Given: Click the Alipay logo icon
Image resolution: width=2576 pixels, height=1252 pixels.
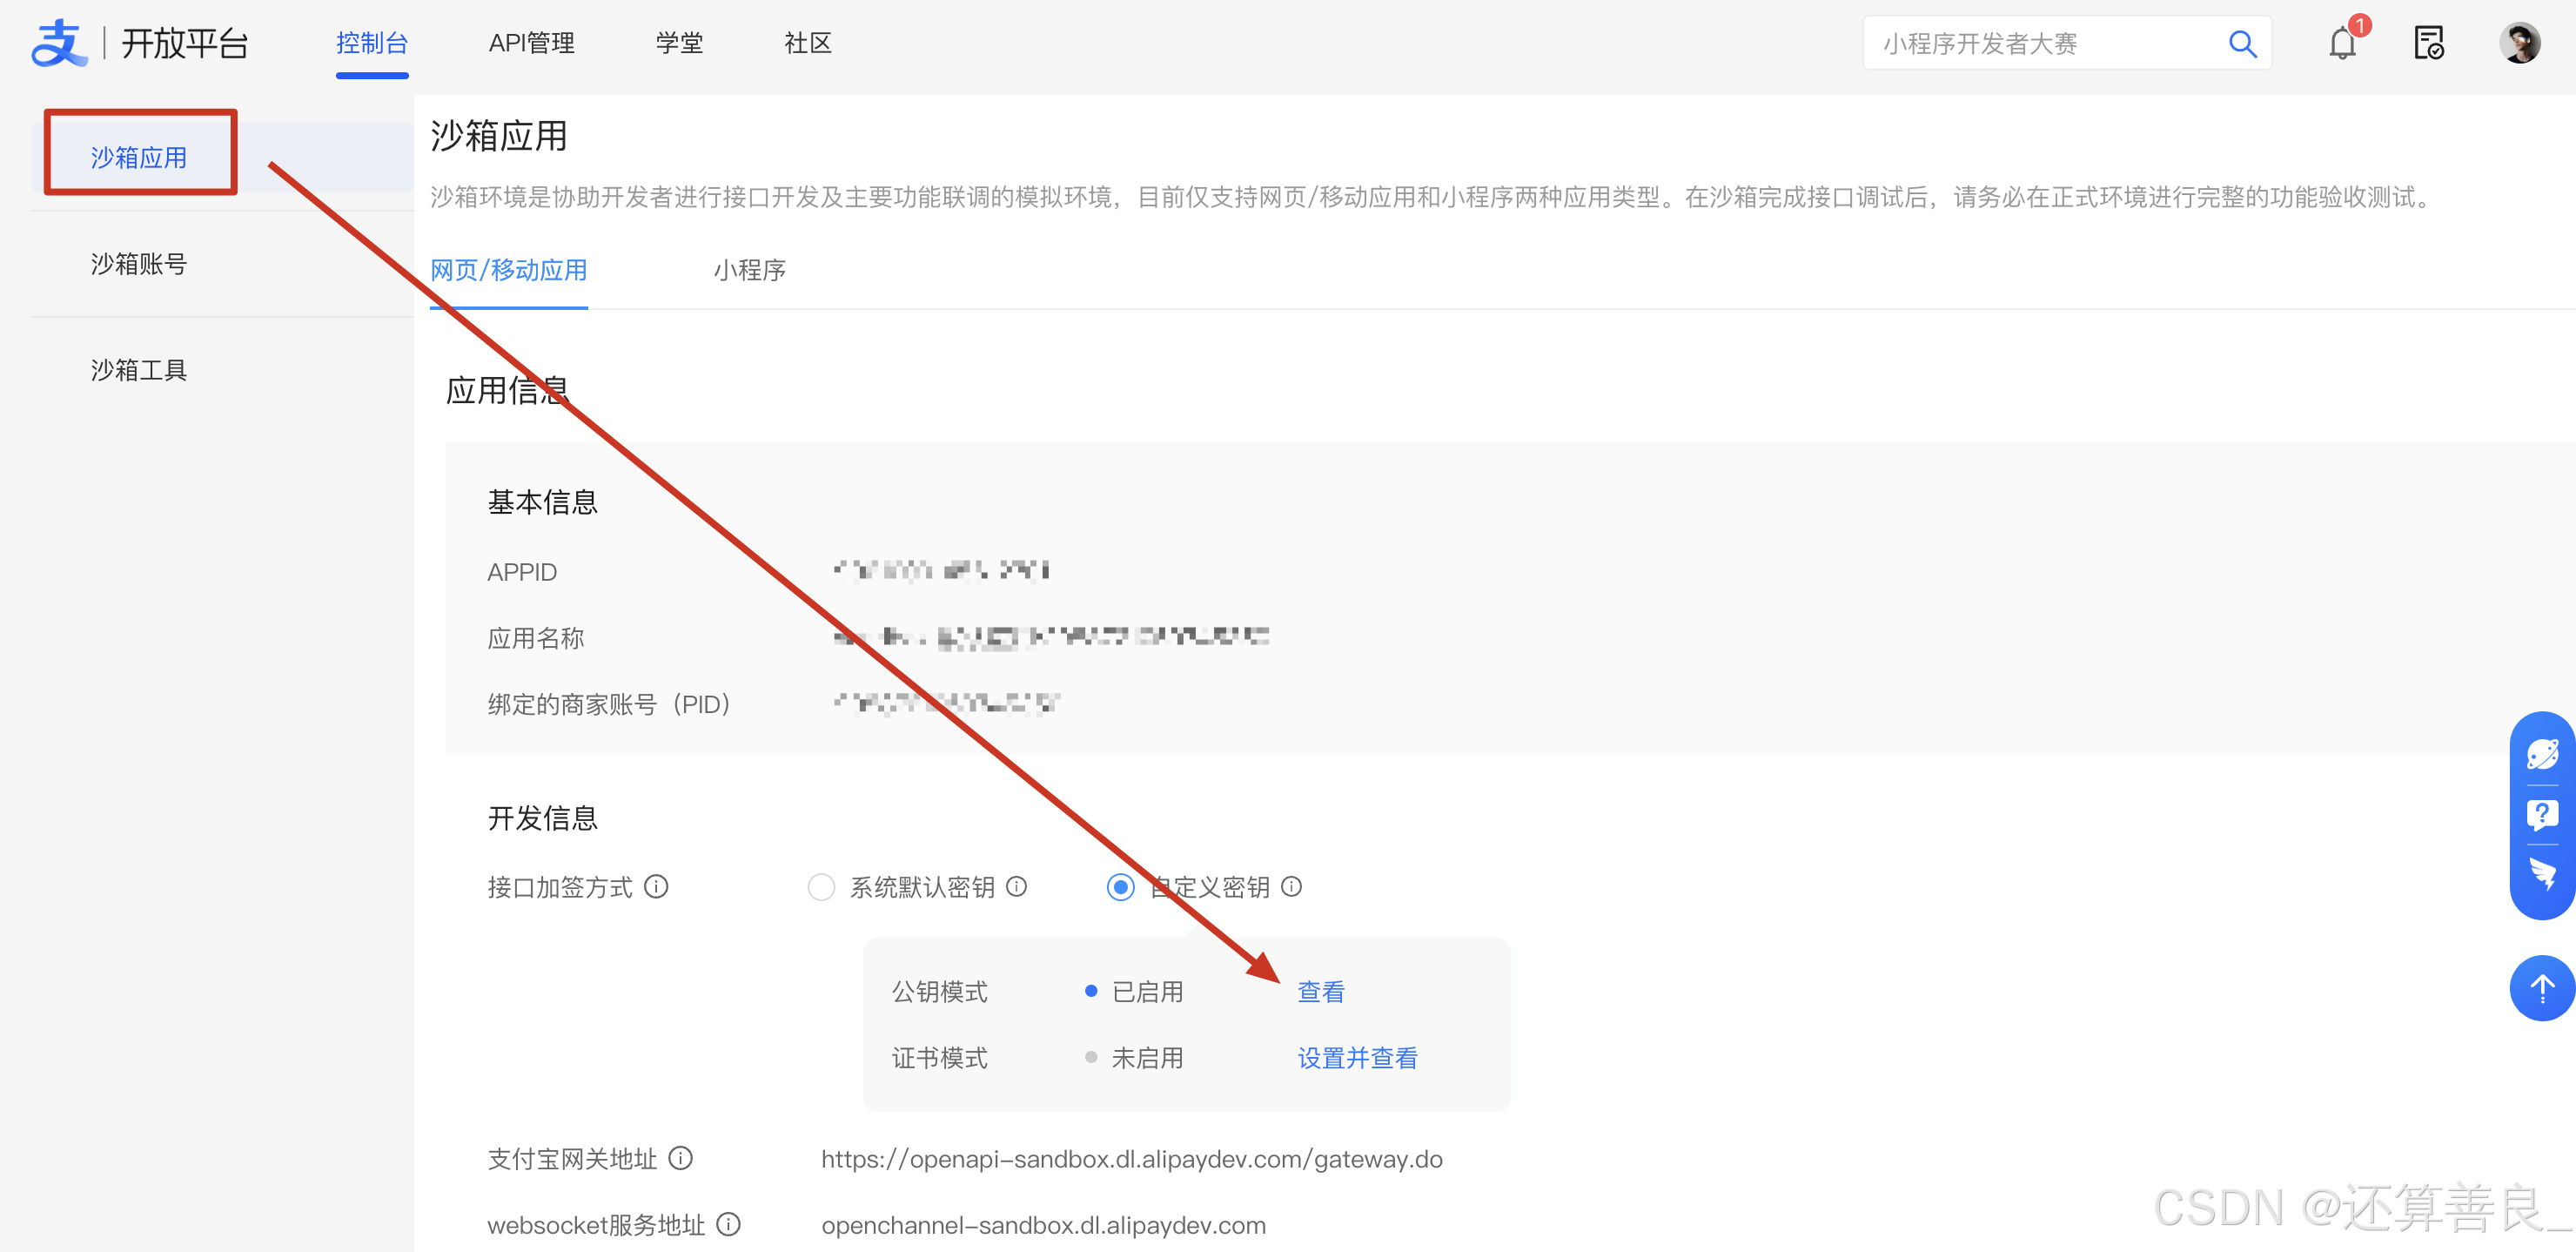Looking at the screenshot, I should [59, 43].
